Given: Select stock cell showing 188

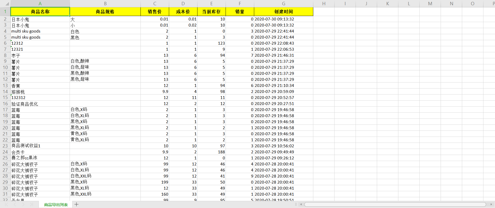Looking at the screenshot, I should (x=211, y=152).
